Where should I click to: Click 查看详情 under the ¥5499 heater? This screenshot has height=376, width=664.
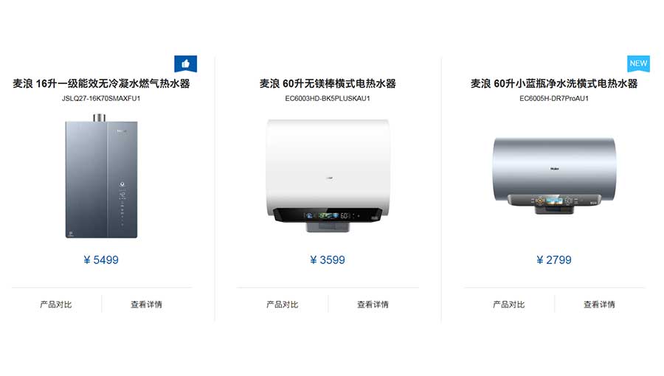coord(147,304)
